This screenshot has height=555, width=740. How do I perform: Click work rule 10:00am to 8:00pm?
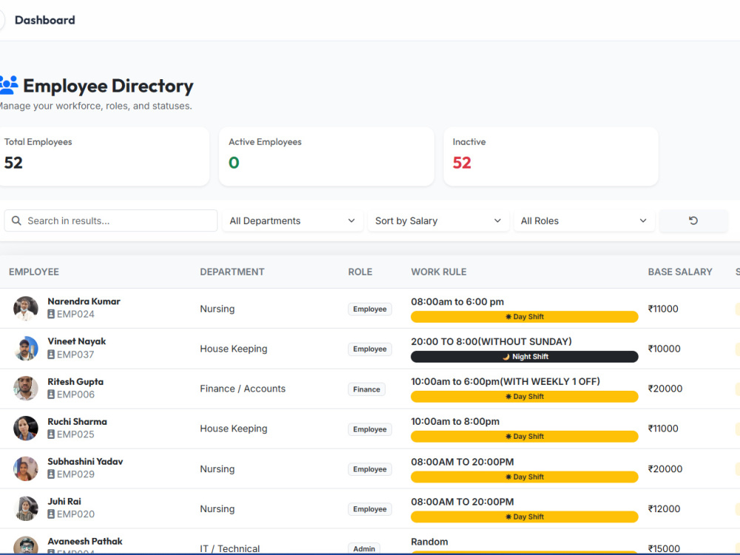tap(455, 422)
